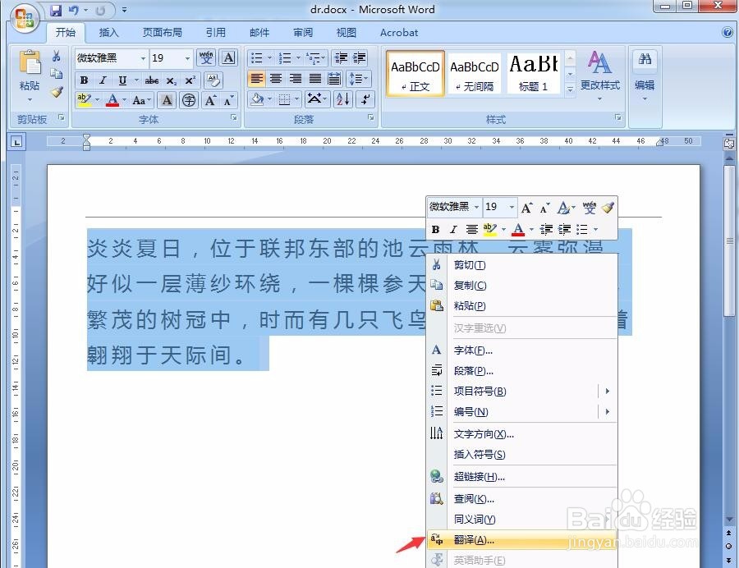
Task: Open Word Help question mark icon
Action: 728,32
